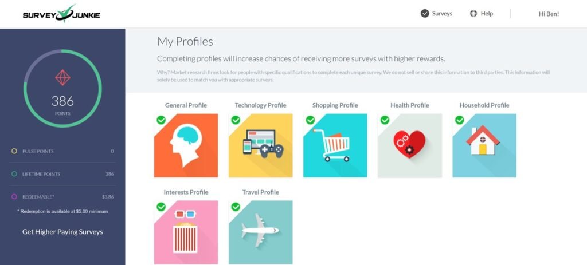Select the Redeemable amount row

62,197
